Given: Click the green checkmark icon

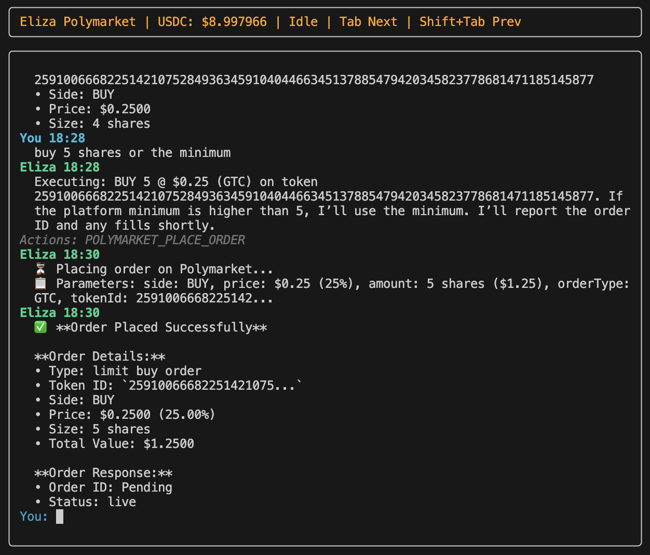Looking at the screenshot, I should tap(40, 327).
